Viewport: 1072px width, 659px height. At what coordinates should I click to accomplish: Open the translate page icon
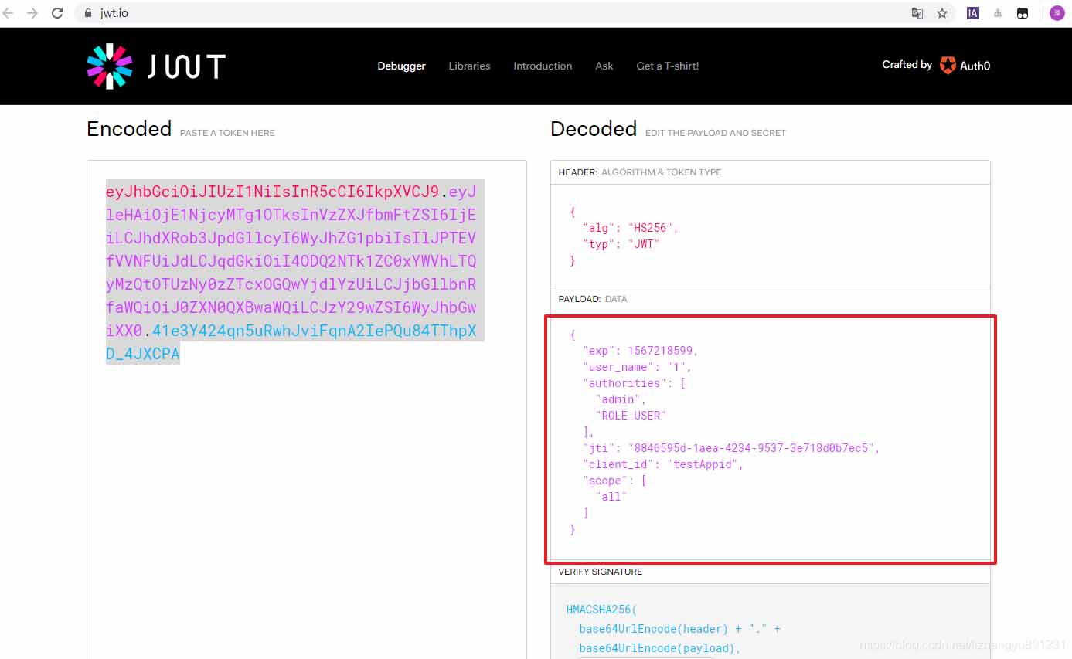(x=917, y=13)
